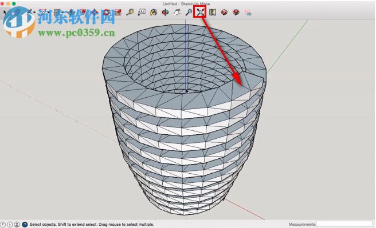Click the second red gem toolbar icon

tap(236, 12)
